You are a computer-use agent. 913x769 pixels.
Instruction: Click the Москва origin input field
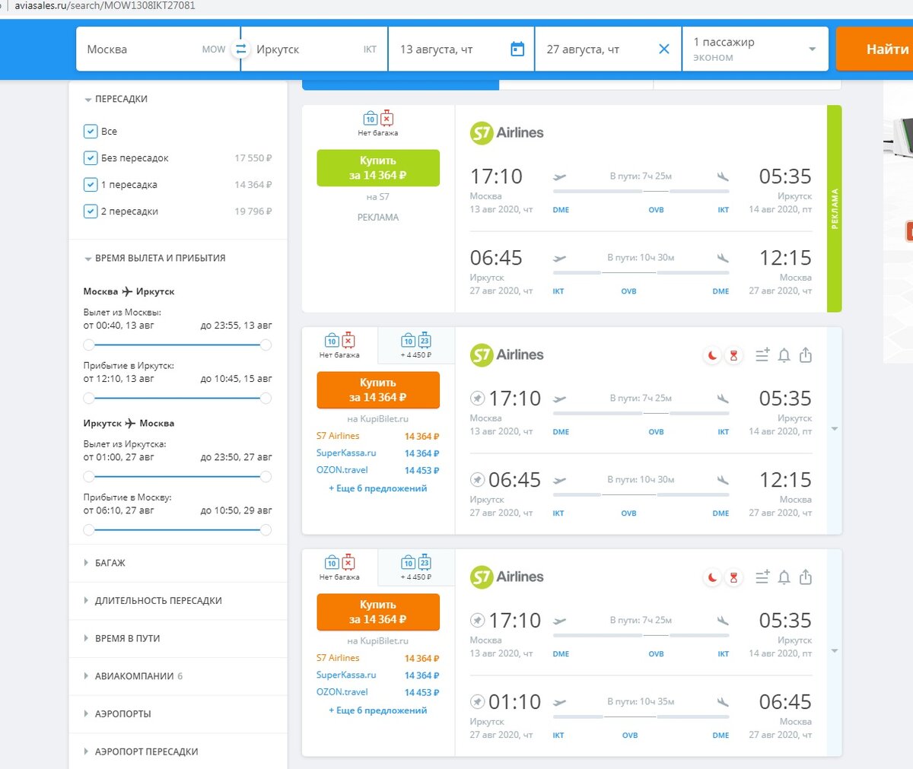(158, 49)
